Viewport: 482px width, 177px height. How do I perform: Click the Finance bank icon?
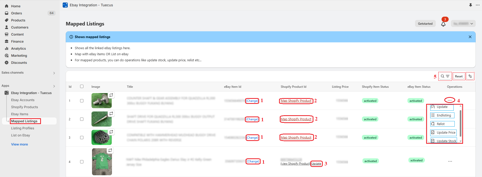click(x=7, y=41)
